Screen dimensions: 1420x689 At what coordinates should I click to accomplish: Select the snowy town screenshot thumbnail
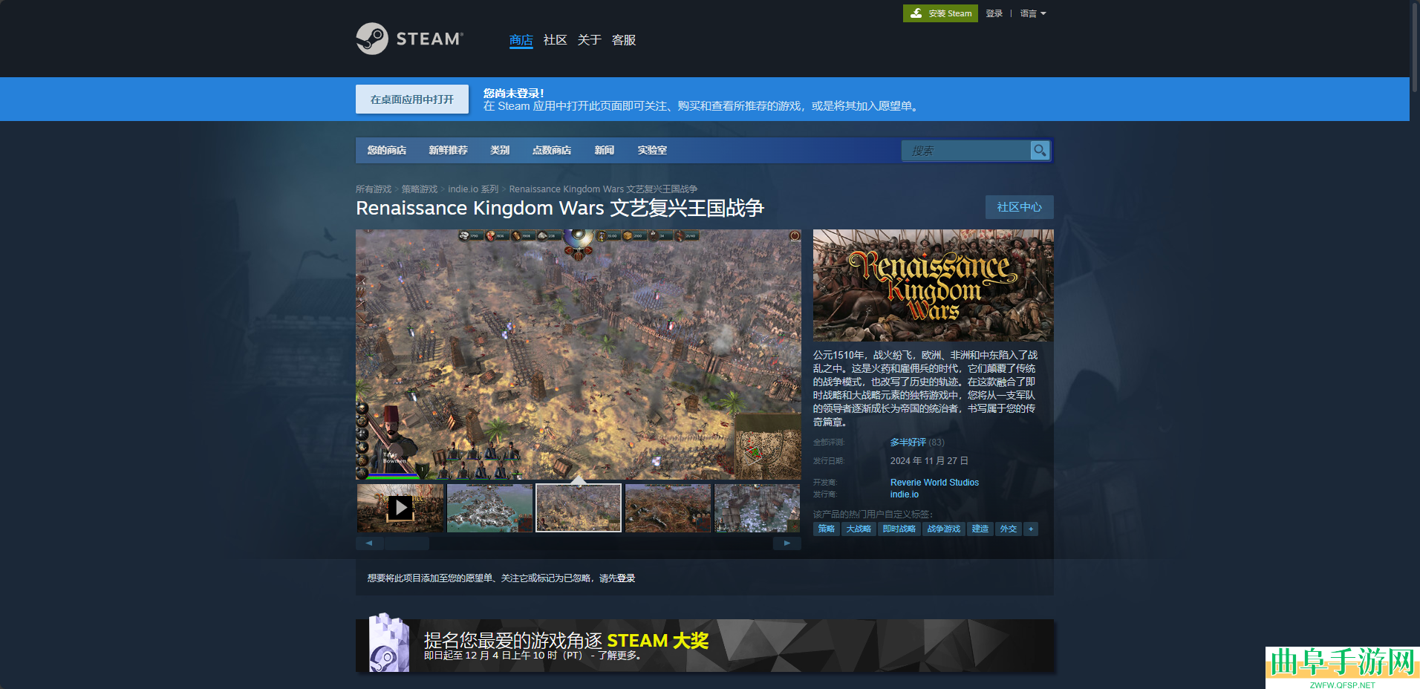[x=757, y=508]
